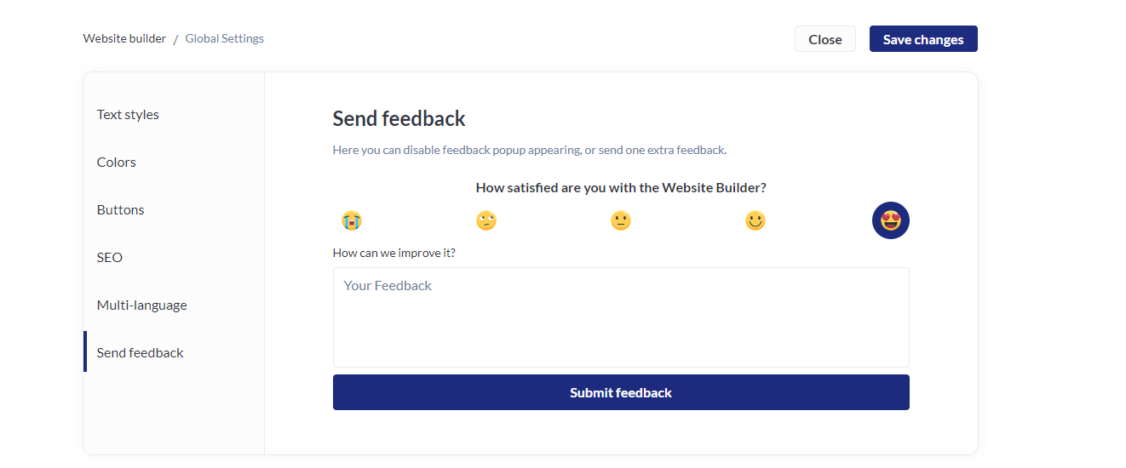Open the Multi-language settings tab
Image resolution: width=1126 pixels, height=468 pixels.
click(x=142, y=305)
